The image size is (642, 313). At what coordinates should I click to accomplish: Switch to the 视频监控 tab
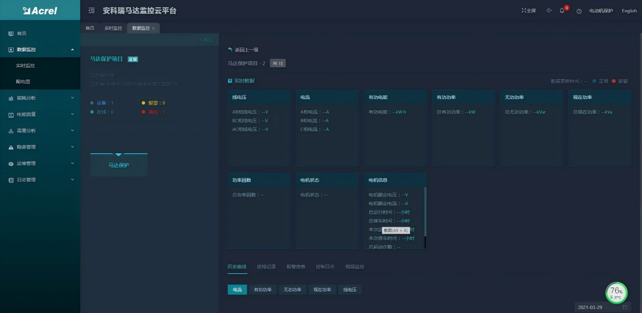click(x=354, y=267)
